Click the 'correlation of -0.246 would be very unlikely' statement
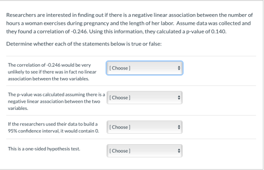 pos(52,72)
